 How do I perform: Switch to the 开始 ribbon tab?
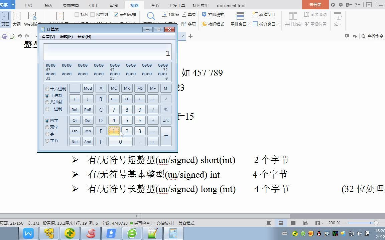(28, 5)
